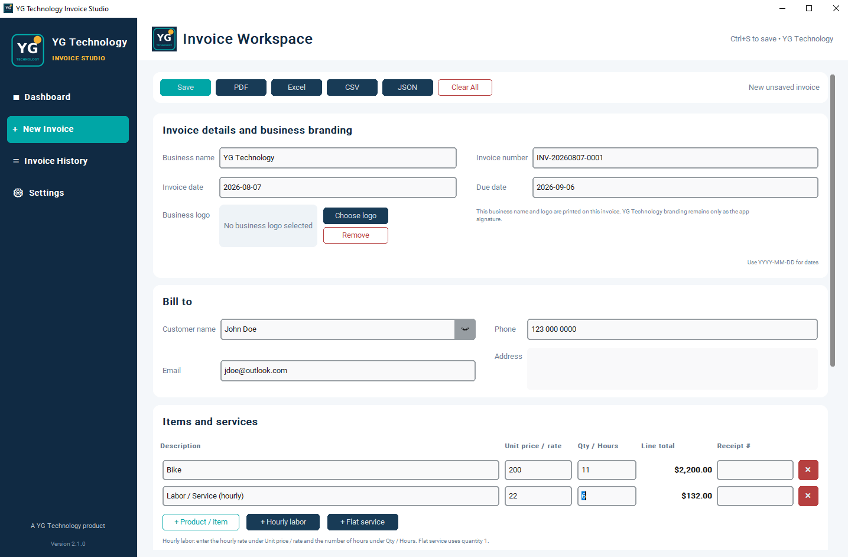Edit the Email field
This screenshot has width=848, height=557.
[x=348, y=371]
